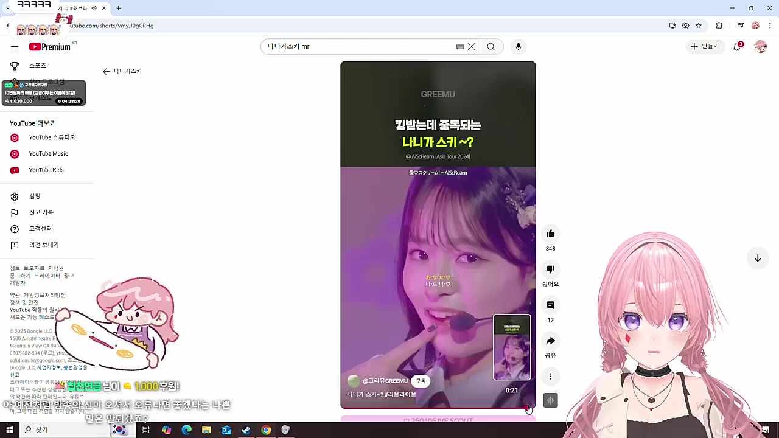Open 의견 보내기 feedback entry

pyautogui.click(x=44, y=245)
